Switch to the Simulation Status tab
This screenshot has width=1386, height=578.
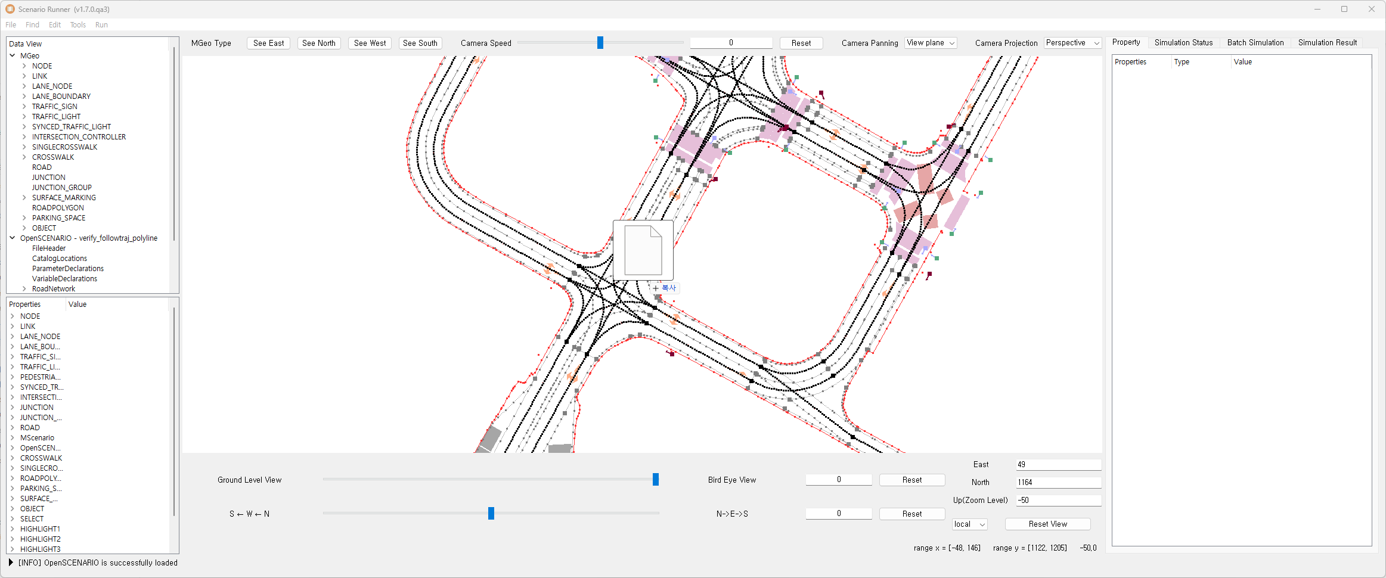point(1183,43)
